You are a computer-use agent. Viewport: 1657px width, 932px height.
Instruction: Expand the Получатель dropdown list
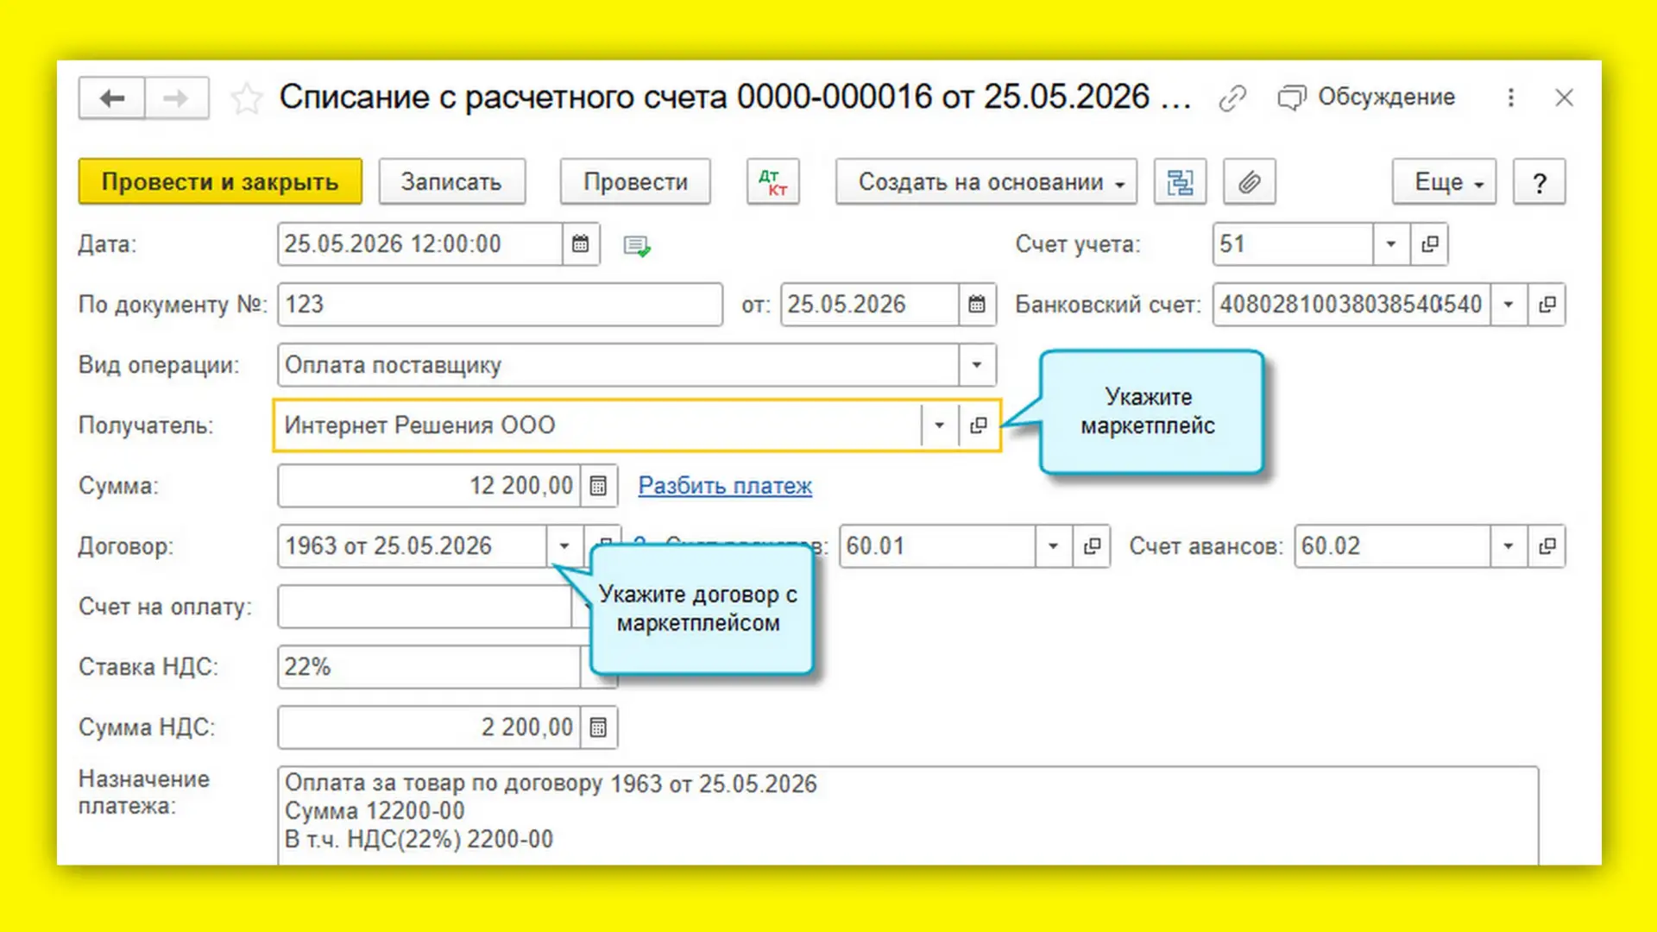pyautogui.click(x=939, y=425)
